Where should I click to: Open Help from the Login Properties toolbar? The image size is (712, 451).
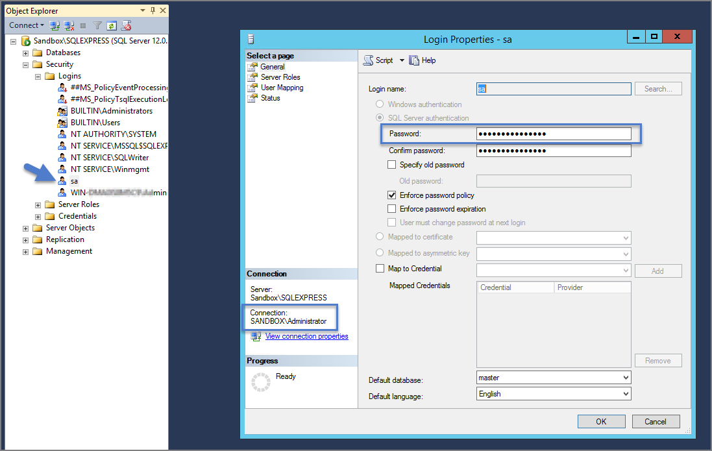423,60
